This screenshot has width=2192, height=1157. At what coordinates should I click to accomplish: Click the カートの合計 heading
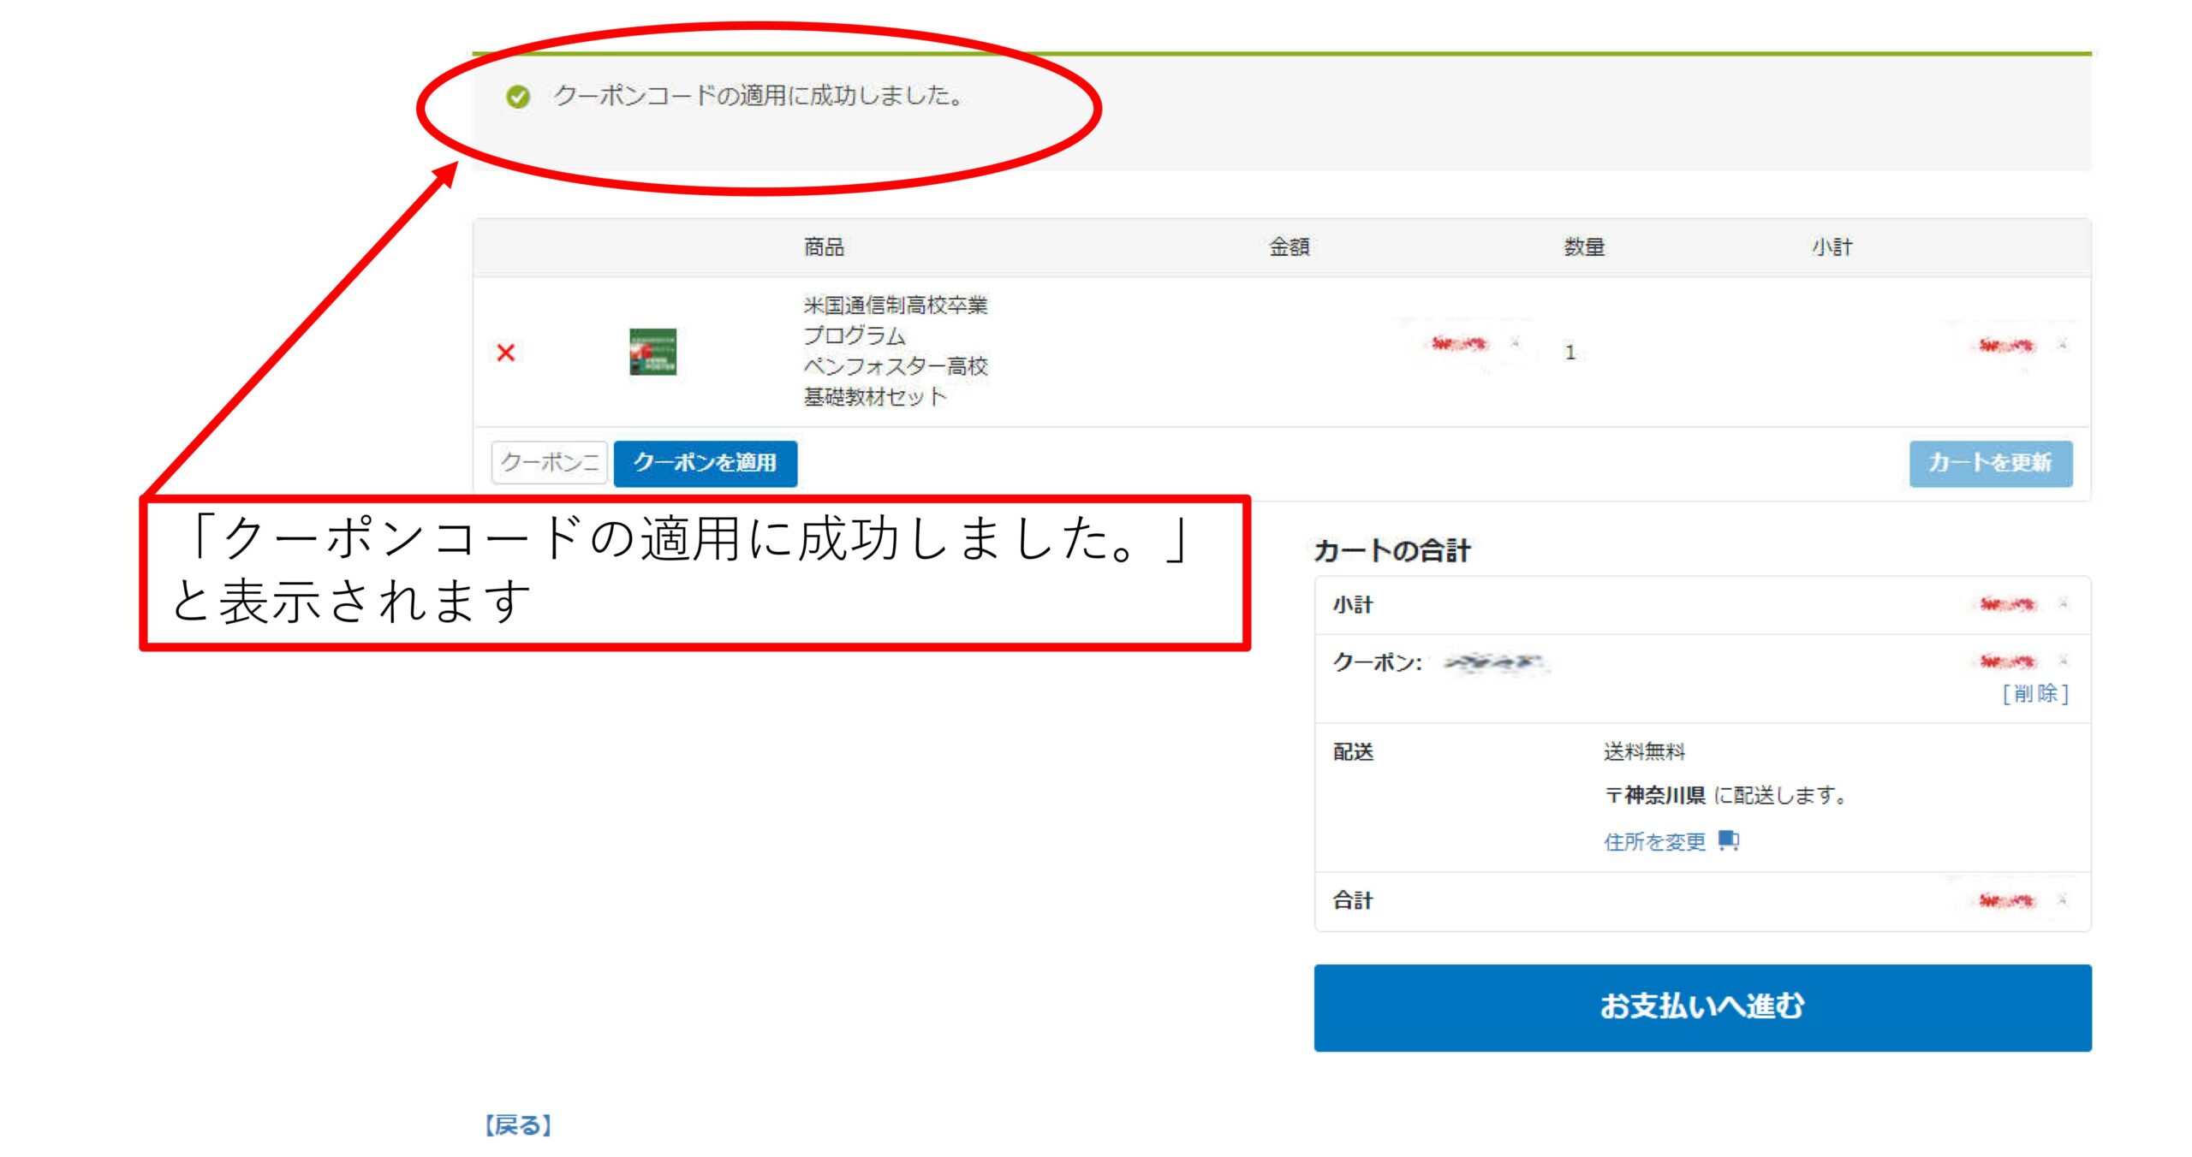tap(1391, 550)
